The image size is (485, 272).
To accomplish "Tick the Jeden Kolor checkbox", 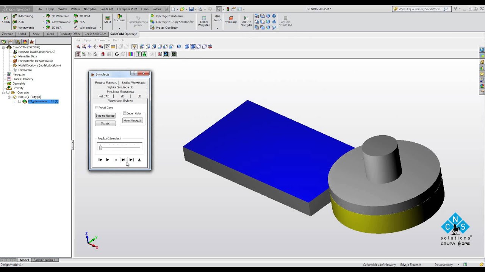I will pos(125,113).
